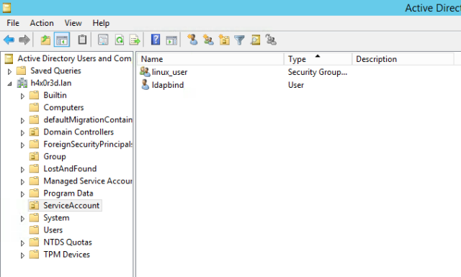Open the File menu
This screenshot has height=277, width=461.
tap(13, 23)
